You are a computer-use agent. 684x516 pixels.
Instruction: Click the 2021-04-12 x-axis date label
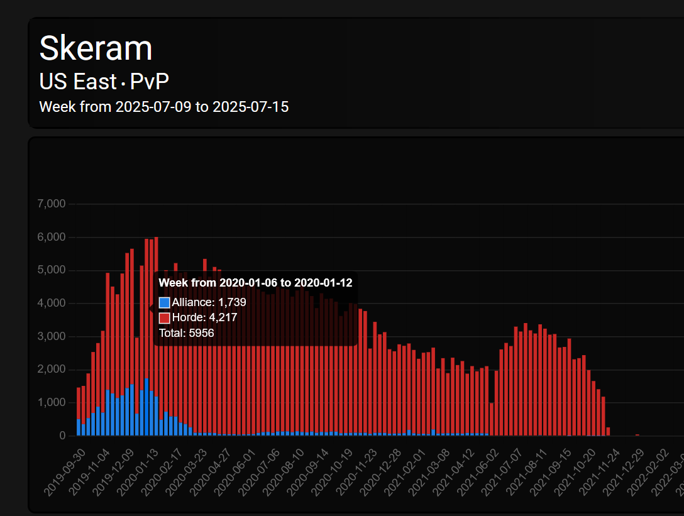coord(453,473)
